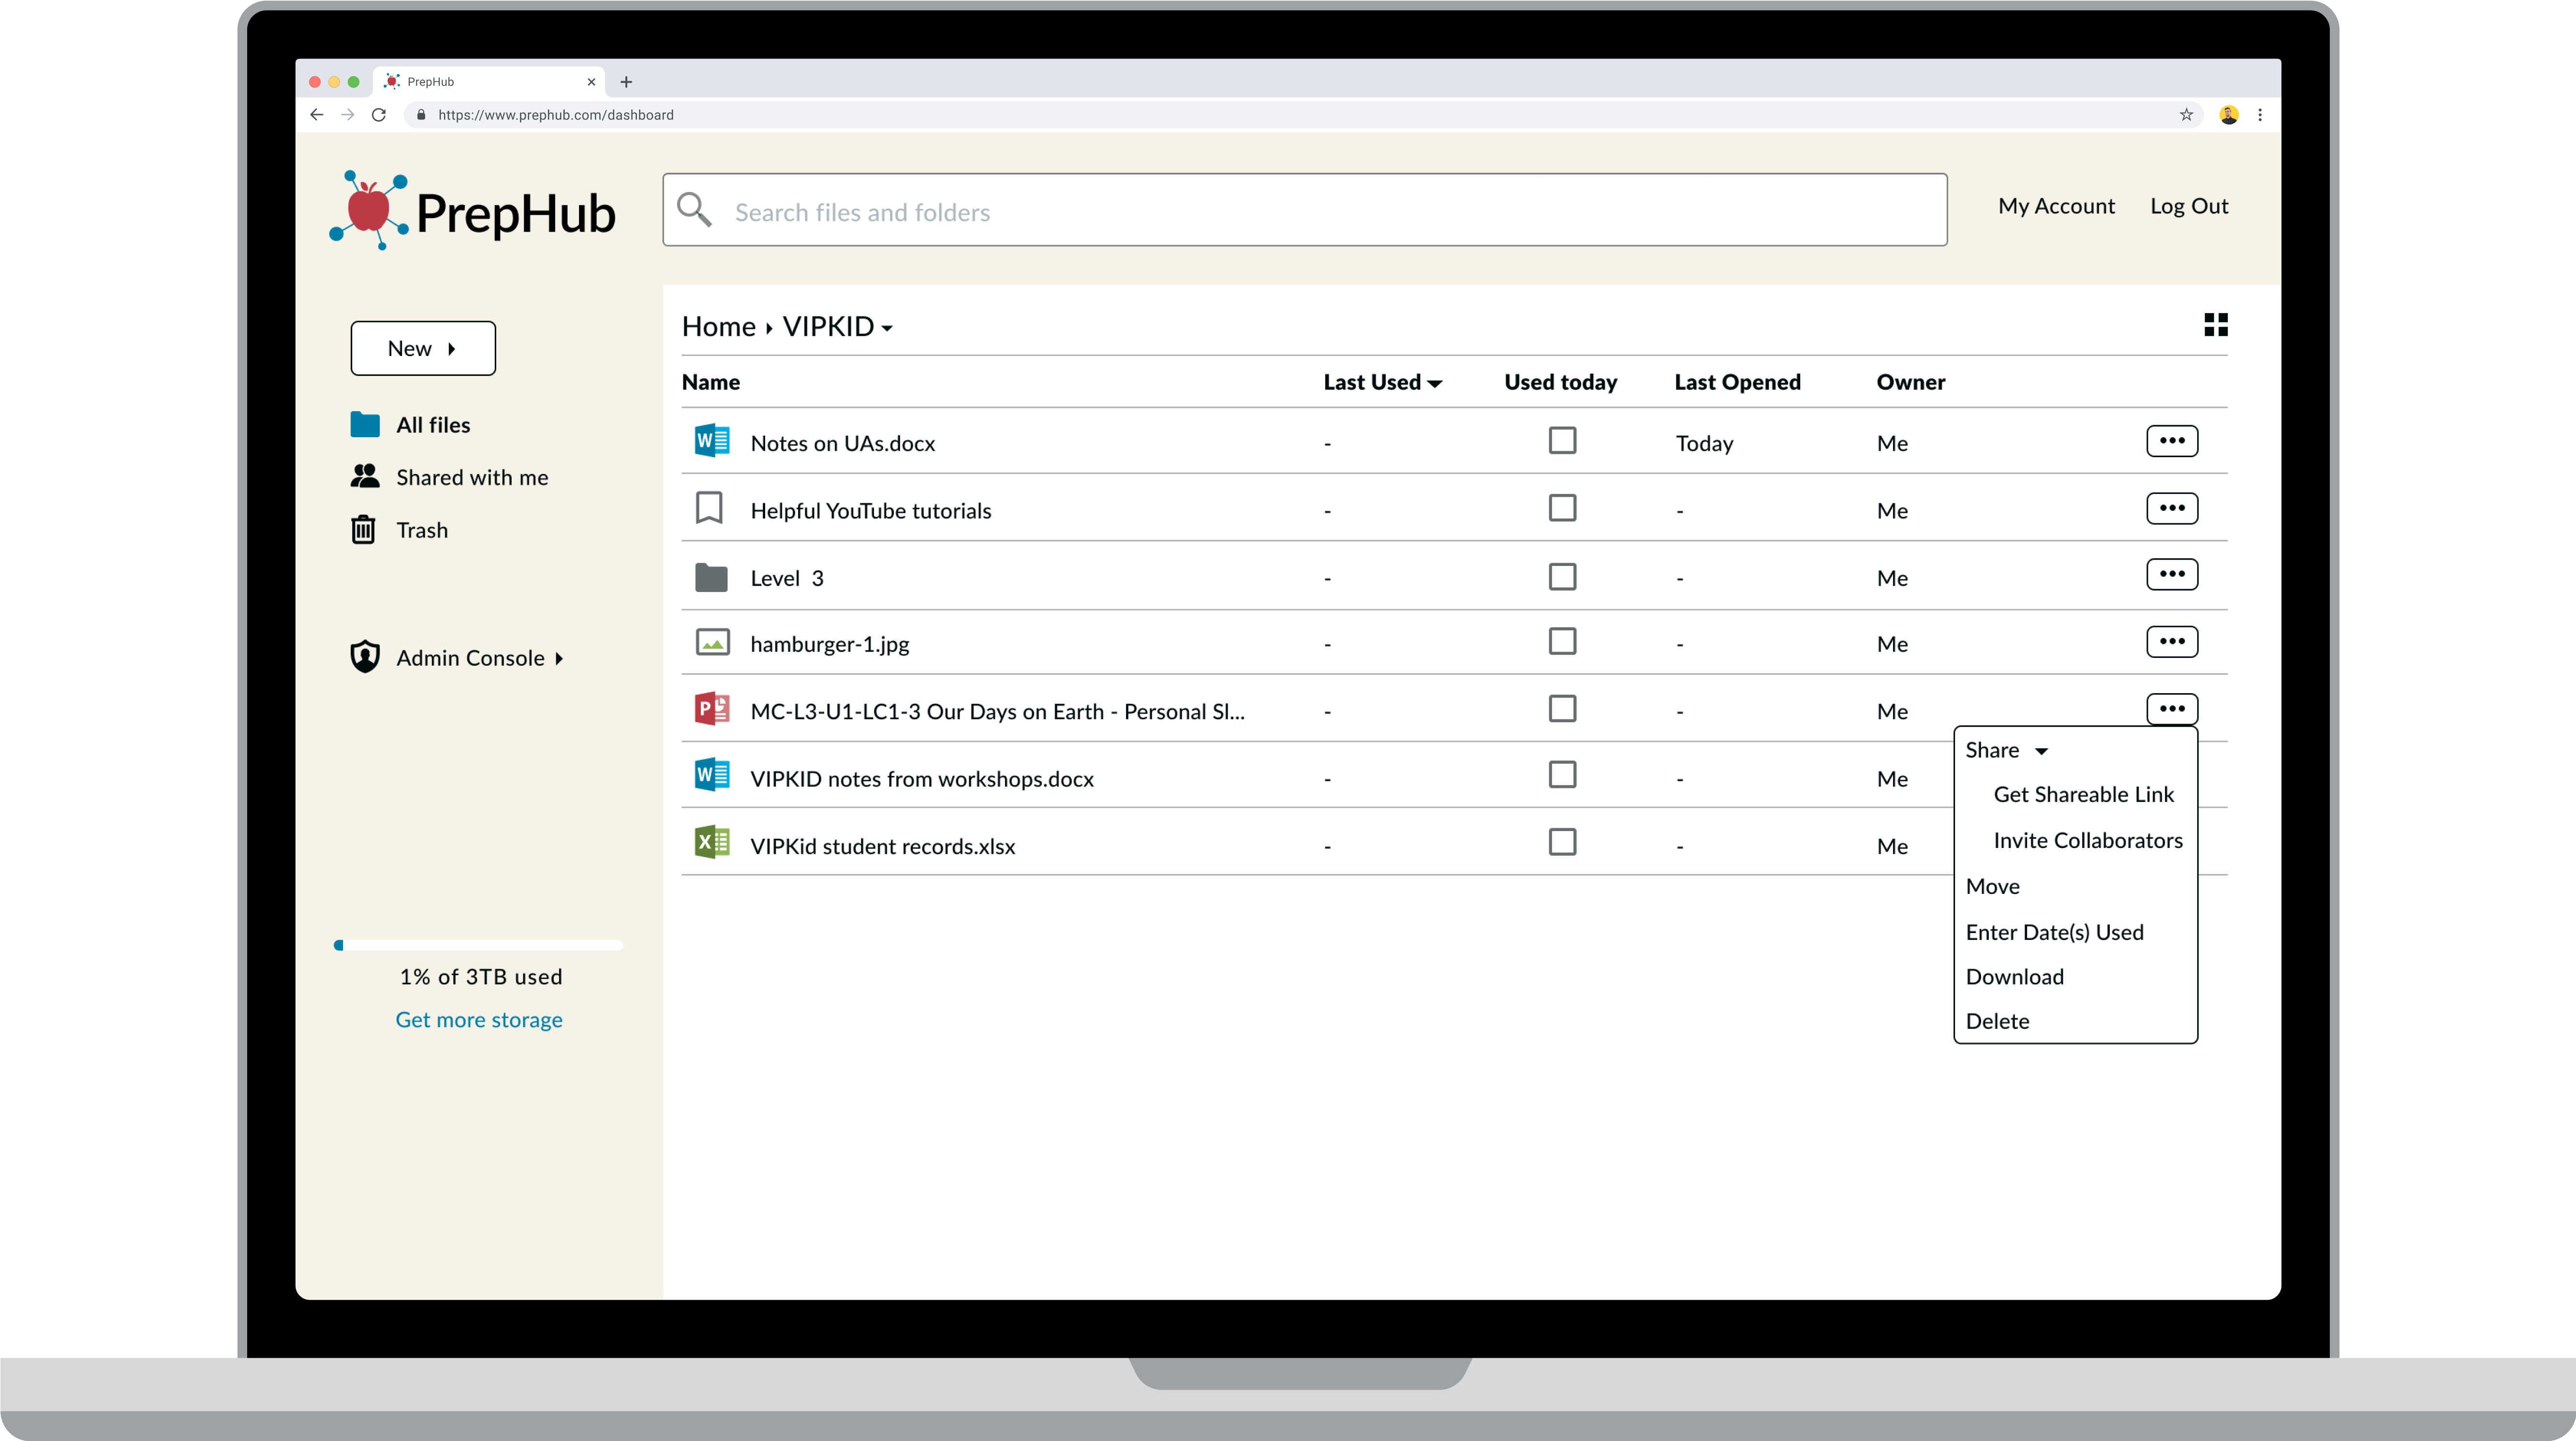Click the browser back arrow
2576x1441 pixels.
pyautogui.click(x=317, y=115)
